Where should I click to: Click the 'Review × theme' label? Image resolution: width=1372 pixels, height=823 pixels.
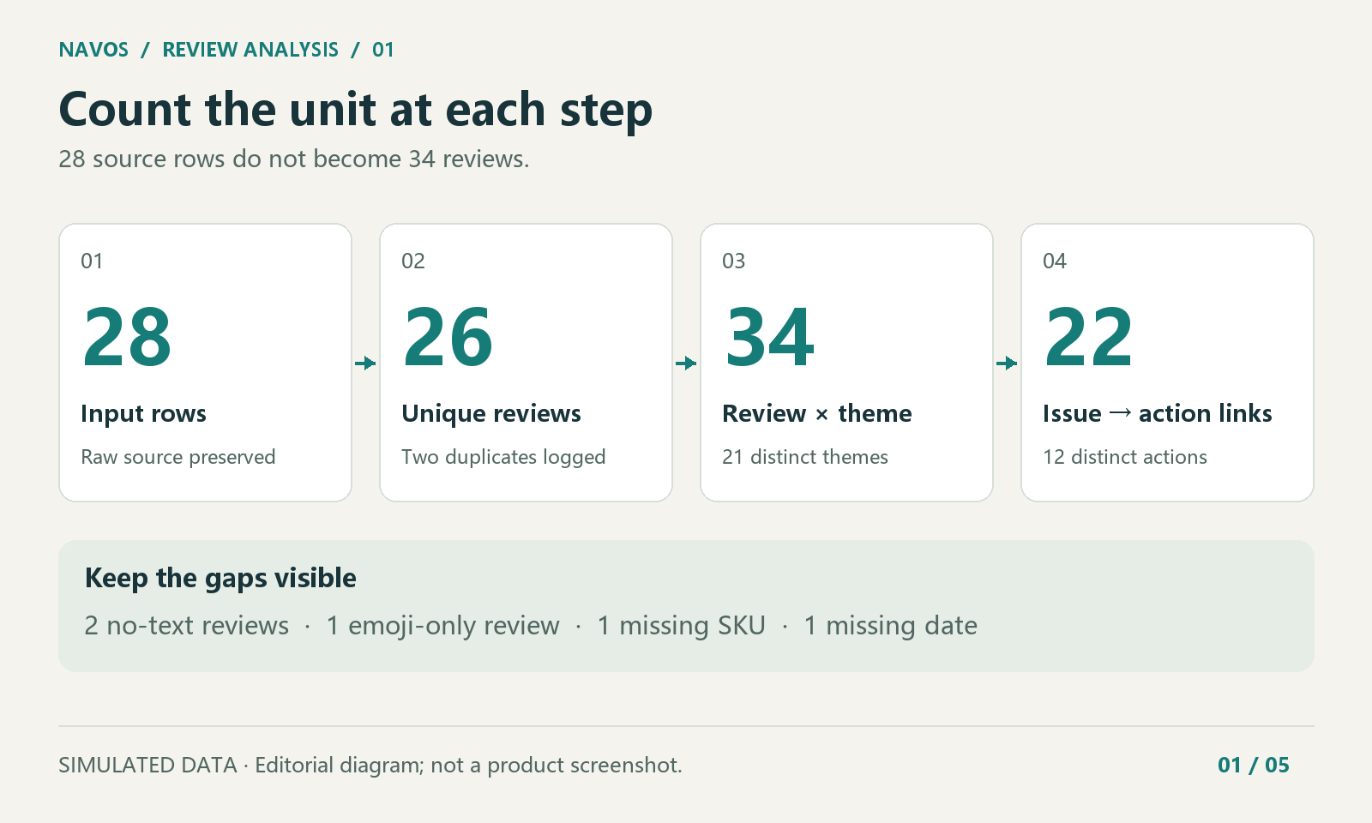[x=817, y=413]
